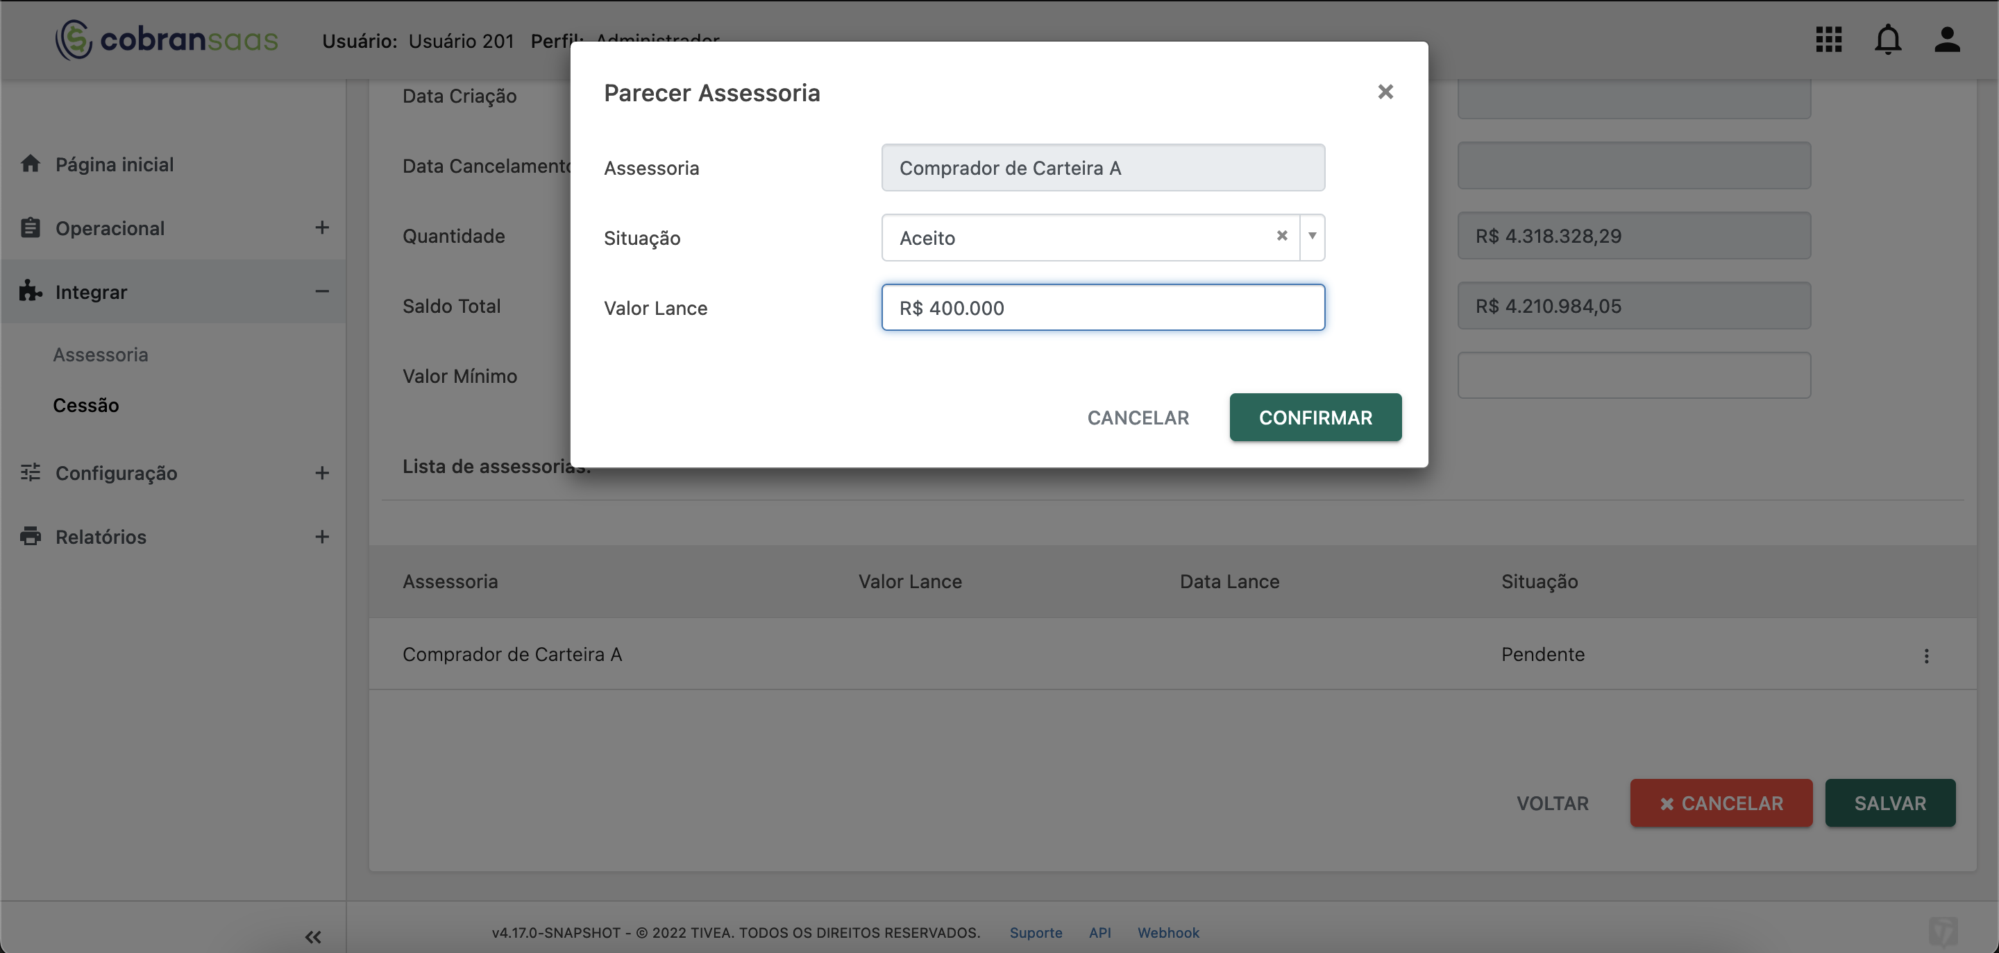Click the Valor Lance column header
The width and height of the screenshot is (1999, 953).
(909, 581)
